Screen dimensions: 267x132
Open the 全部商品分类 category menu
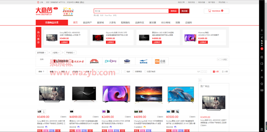52,22
